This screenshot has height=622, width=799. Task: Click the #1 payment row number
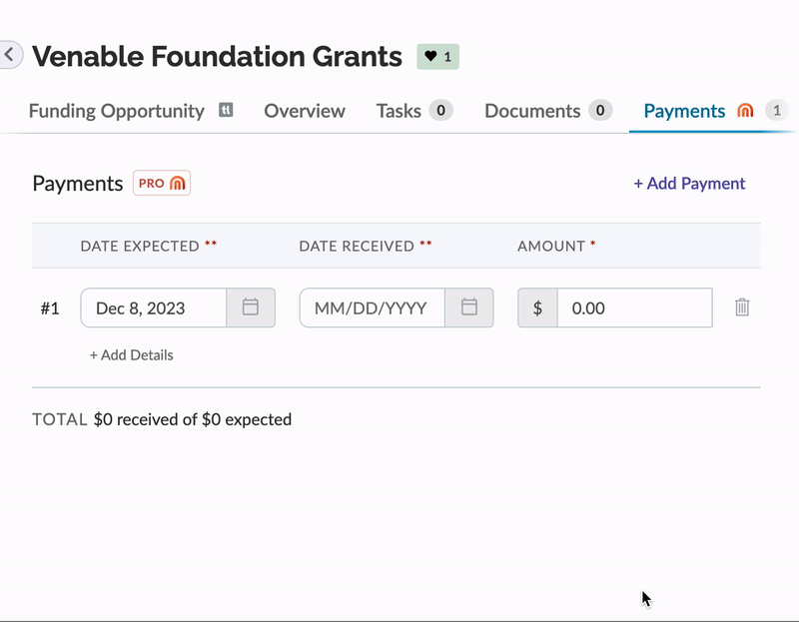point(50,309)
